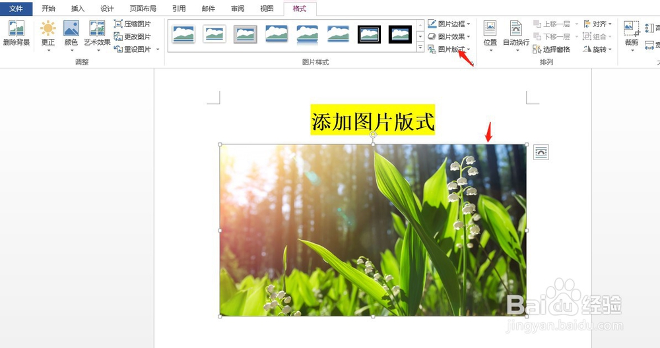
Task: Apply the first picture style thumbnail
Action: (x=183, y=34)
